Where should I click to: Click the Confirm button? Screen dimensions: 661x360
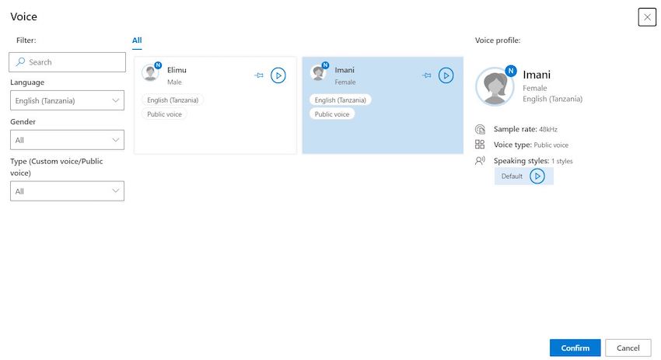point(575,348)
